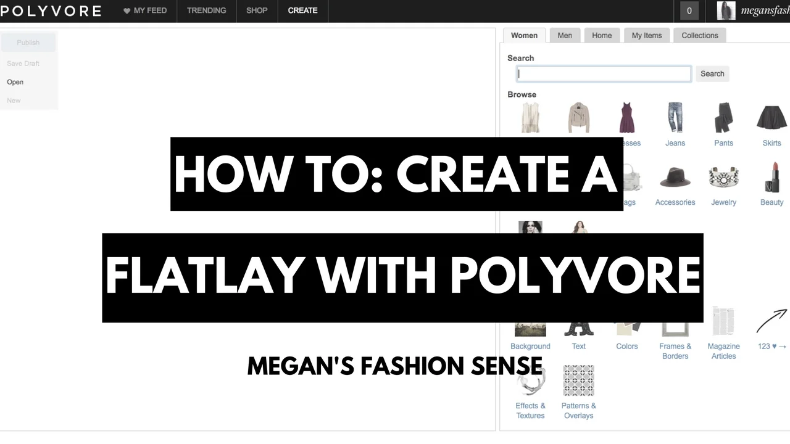790x444 pixels.
Task: Click the user profile avatar
Action: (x=726, y=10)
